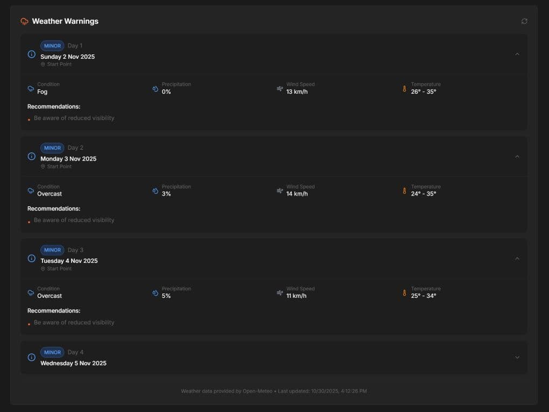The width and height of the screenshot is (549, 412).
Task: Click the Weather Warnings title text
Action: click(x=65, y=22)
